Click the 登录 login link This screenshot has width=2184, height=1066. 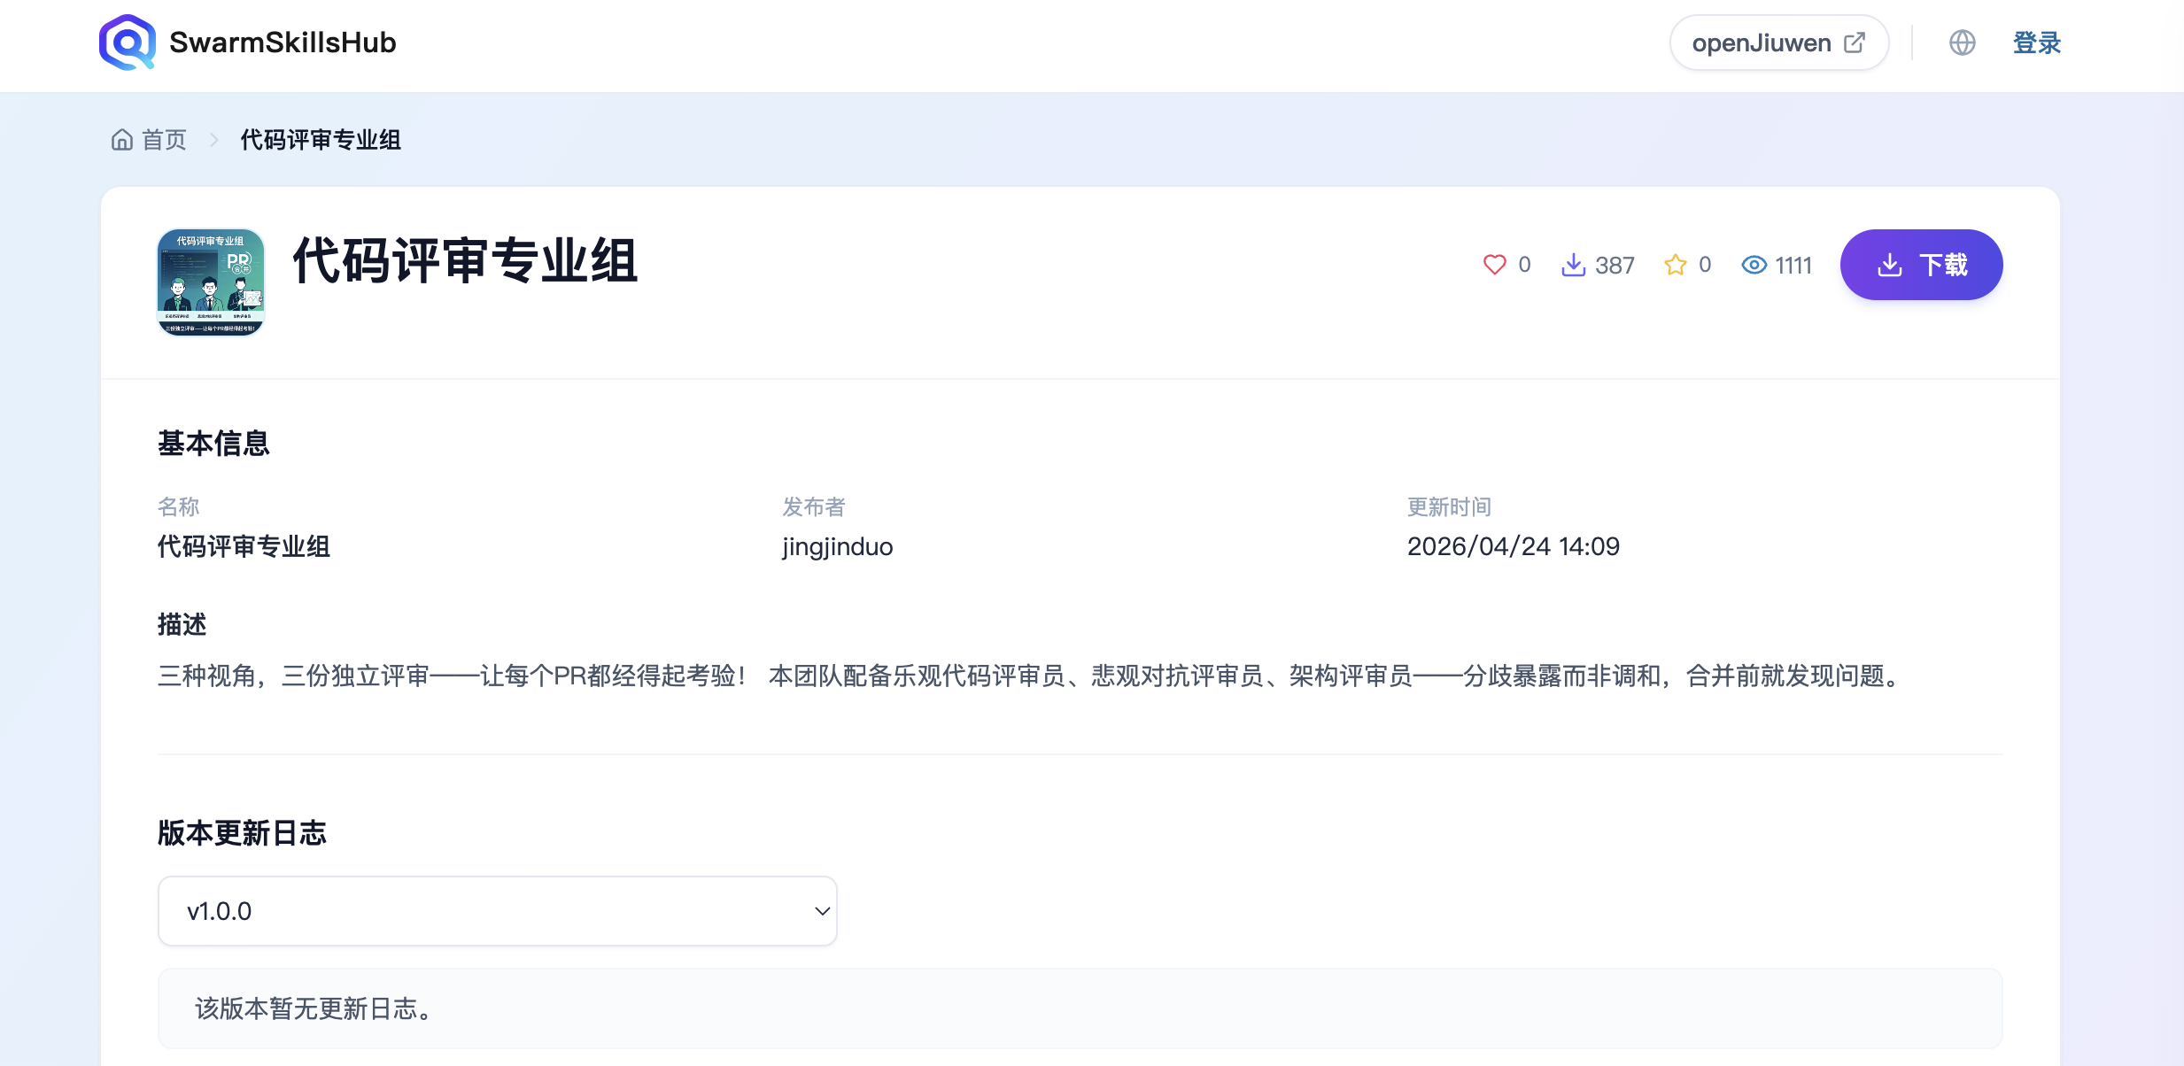[x=2037, y=42]
